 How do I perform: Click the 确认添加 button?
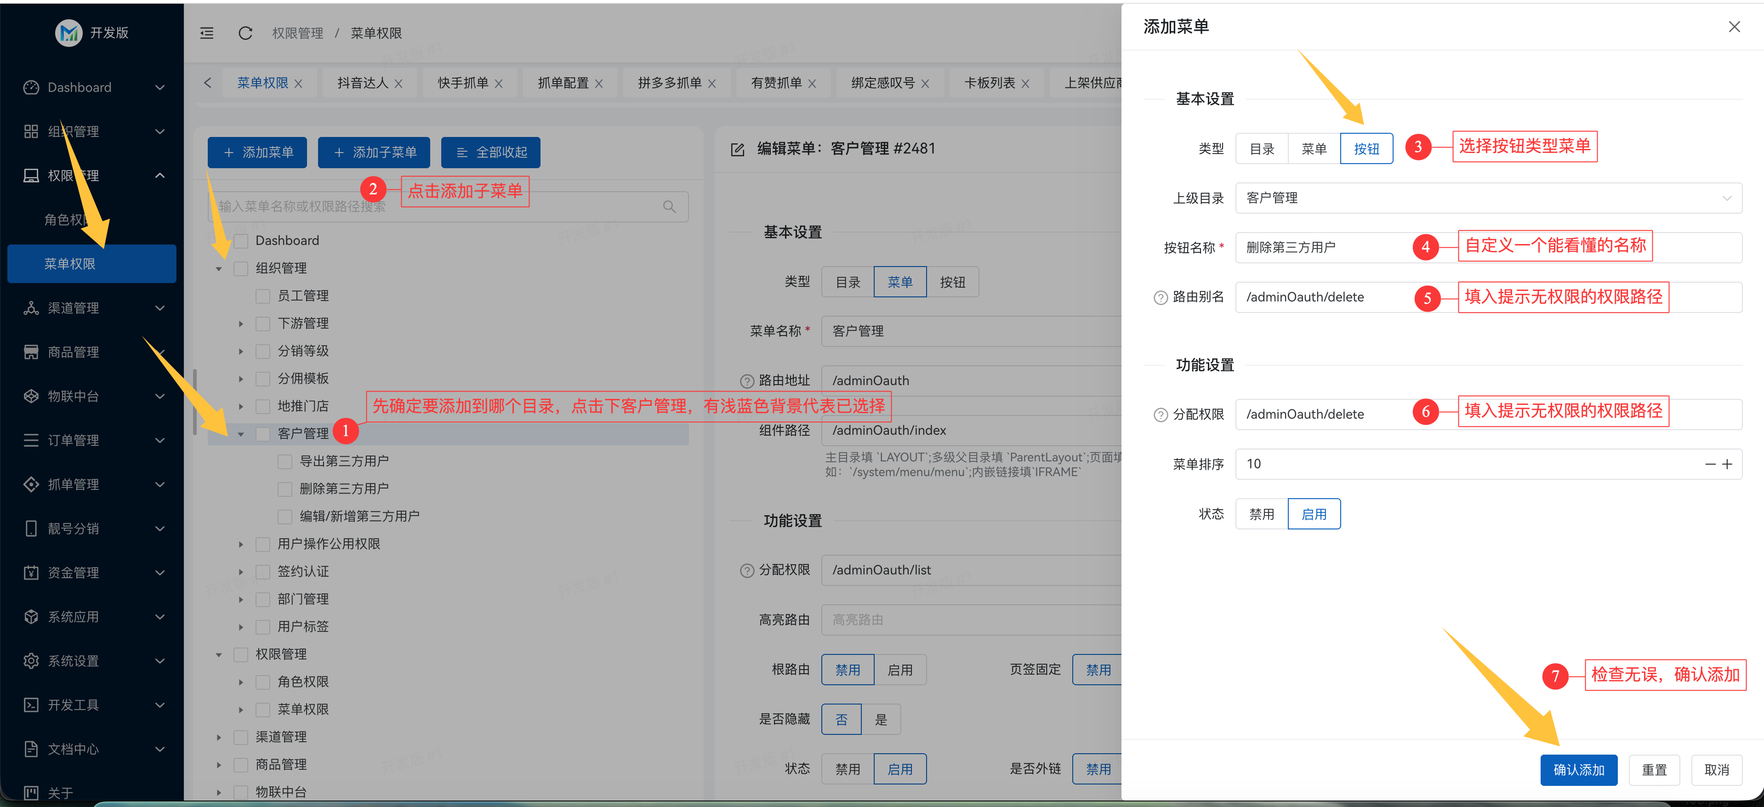[1578, 769]
